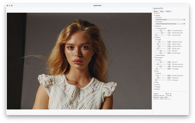Click the Particle area slider
The image size is (195, 123).
click(x=161, y=75)
